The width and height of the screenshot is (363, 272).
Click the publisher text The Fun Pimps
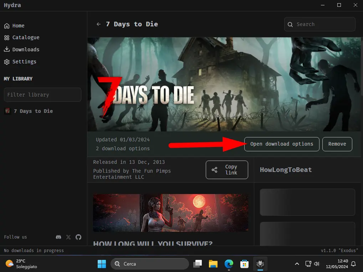click(132, 174)
